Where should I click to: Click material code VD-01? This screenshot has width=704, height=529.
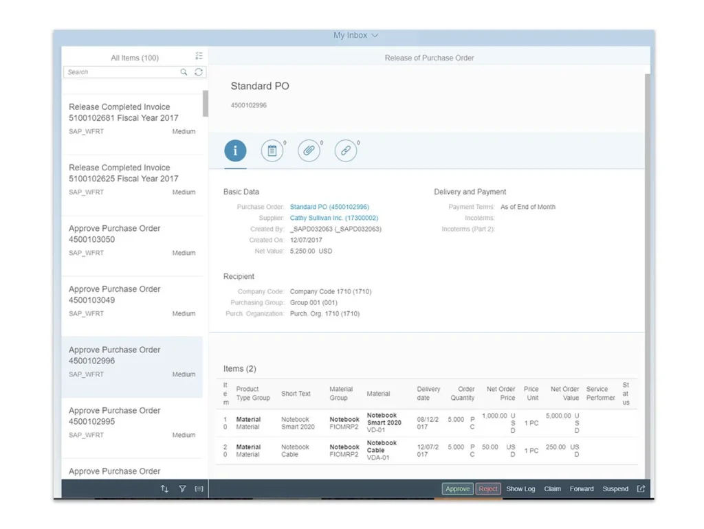(x=376, y=430)
